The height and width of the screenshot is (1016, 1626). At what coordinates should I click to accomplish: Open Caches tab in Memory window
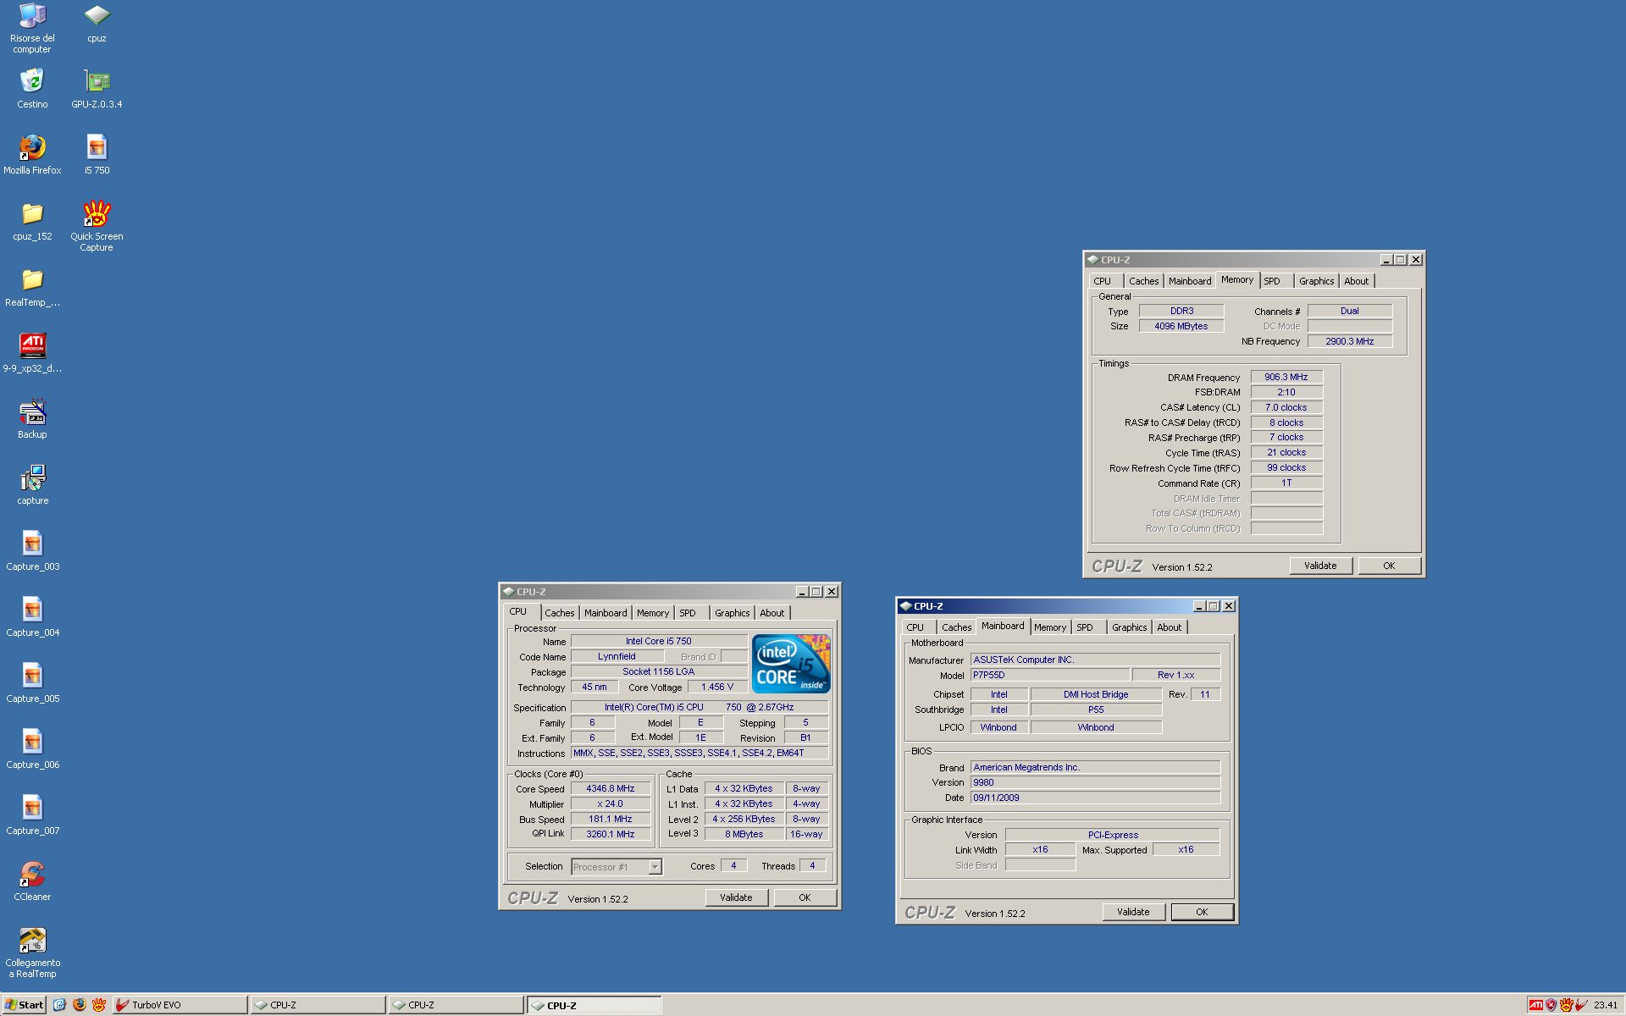point(1144,281)
